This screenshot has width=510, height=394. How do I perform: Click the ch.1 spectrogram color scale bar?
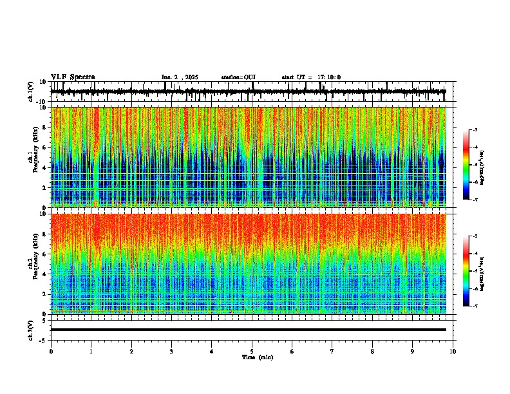(466, 165)
